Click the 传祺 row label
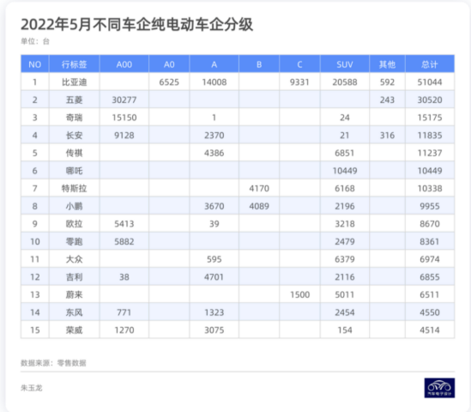This screenshot has width=471, height=412. point(74,153)
